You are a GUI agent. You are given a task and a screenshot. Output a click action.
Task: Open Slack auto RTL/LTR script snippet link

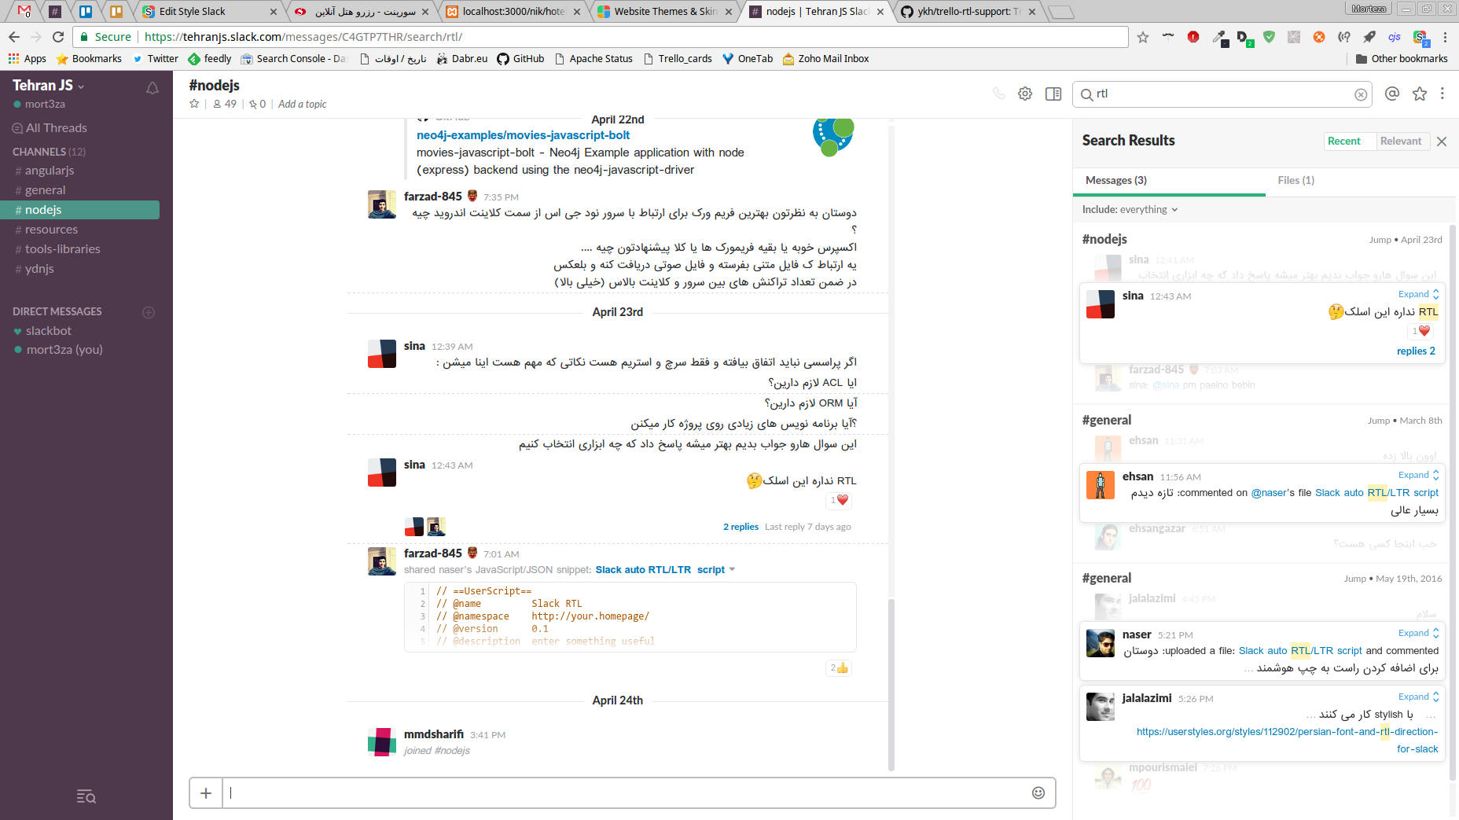click(x=660, y=569)
